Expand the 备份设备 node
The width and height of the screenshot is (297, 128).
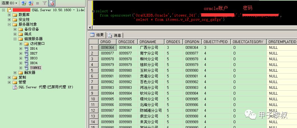coord(15,29)
